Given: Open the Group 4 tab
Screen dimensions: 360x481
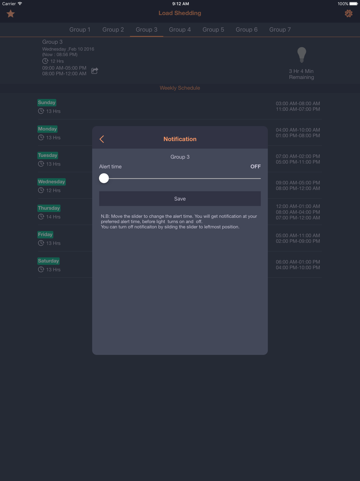Looking at the screenshot, I should 180,30.
